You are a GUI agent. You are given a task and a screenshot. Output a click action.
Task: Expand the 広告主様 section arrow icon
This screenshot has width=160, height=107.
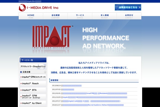45,72
